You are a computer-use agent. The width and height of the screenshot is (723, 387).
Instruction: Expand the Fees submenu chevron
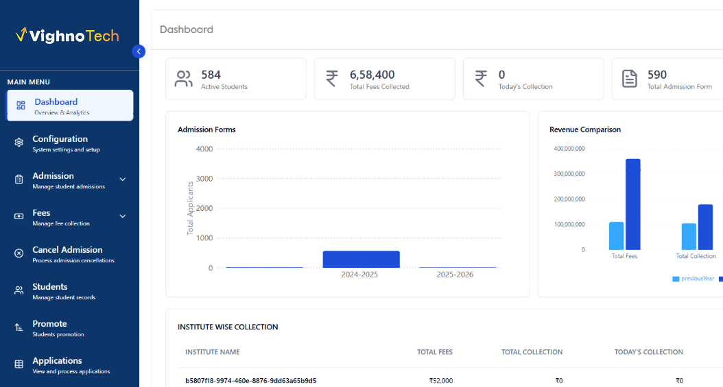[x=123, y=216]
